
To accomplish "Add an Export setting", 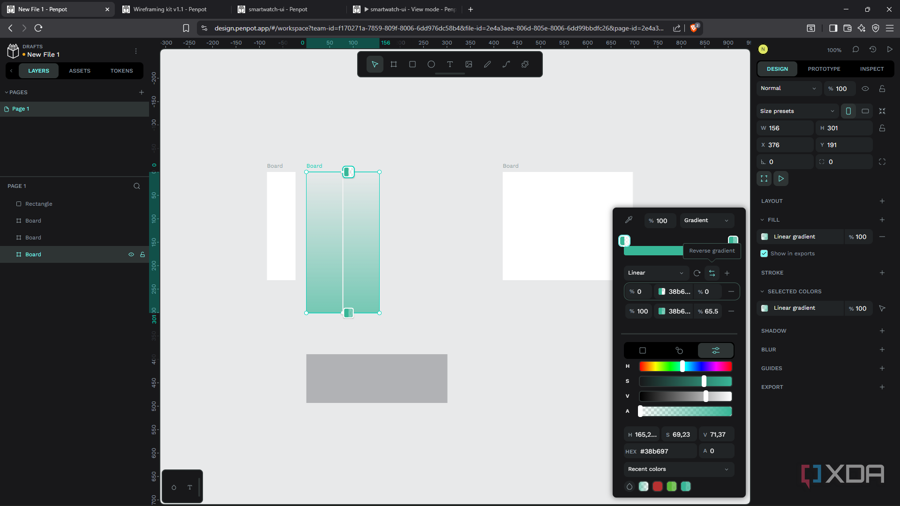I will click(x=882, y=387).
